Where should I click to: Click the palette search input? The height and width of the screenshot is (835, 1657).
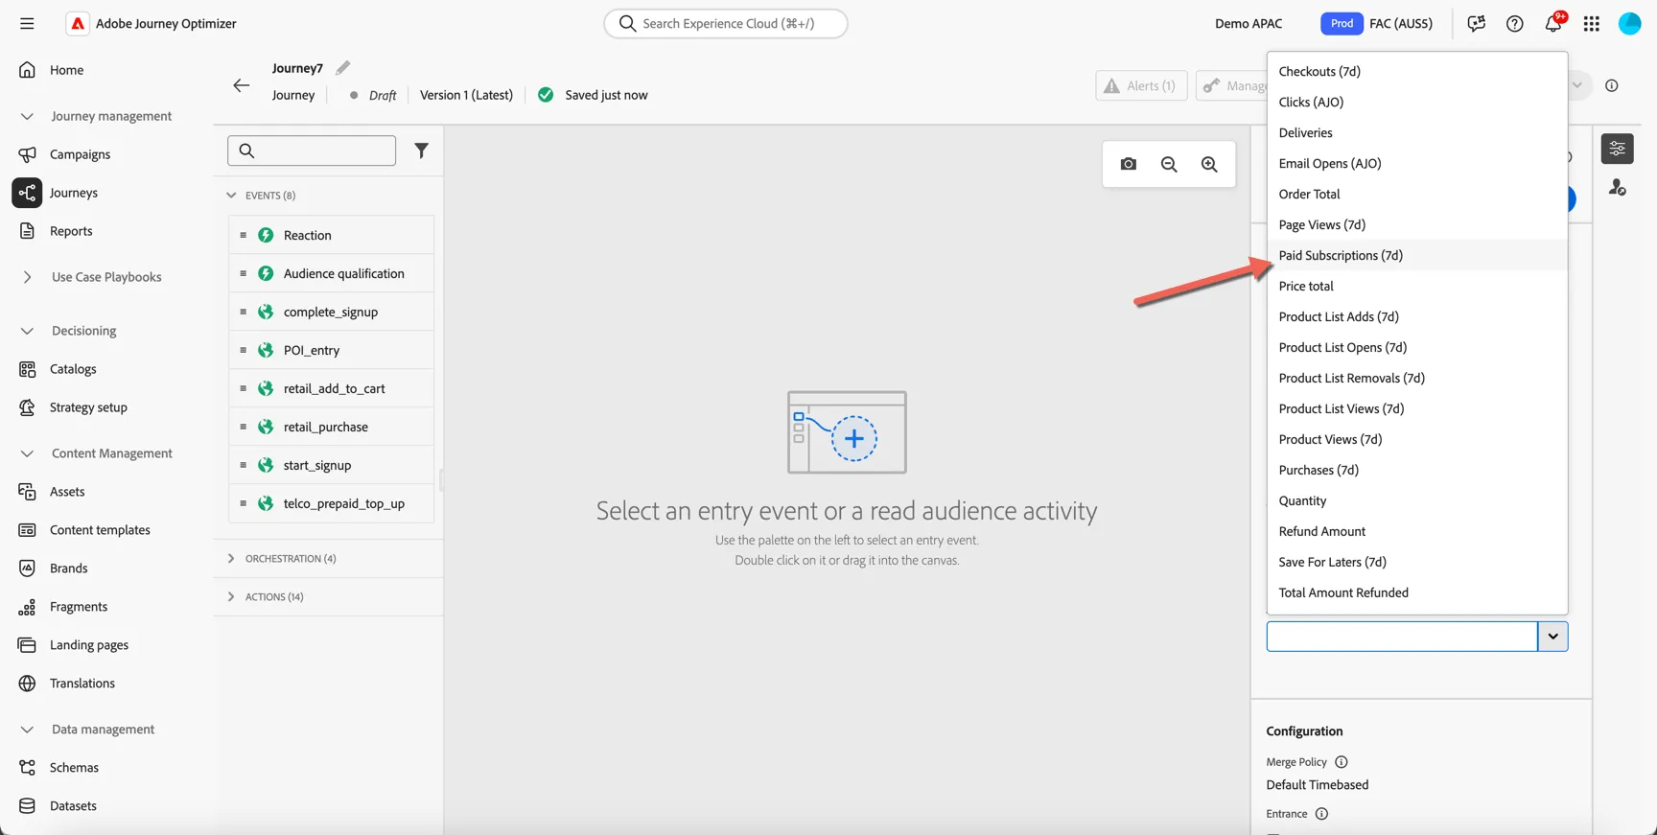click(312, 151)
